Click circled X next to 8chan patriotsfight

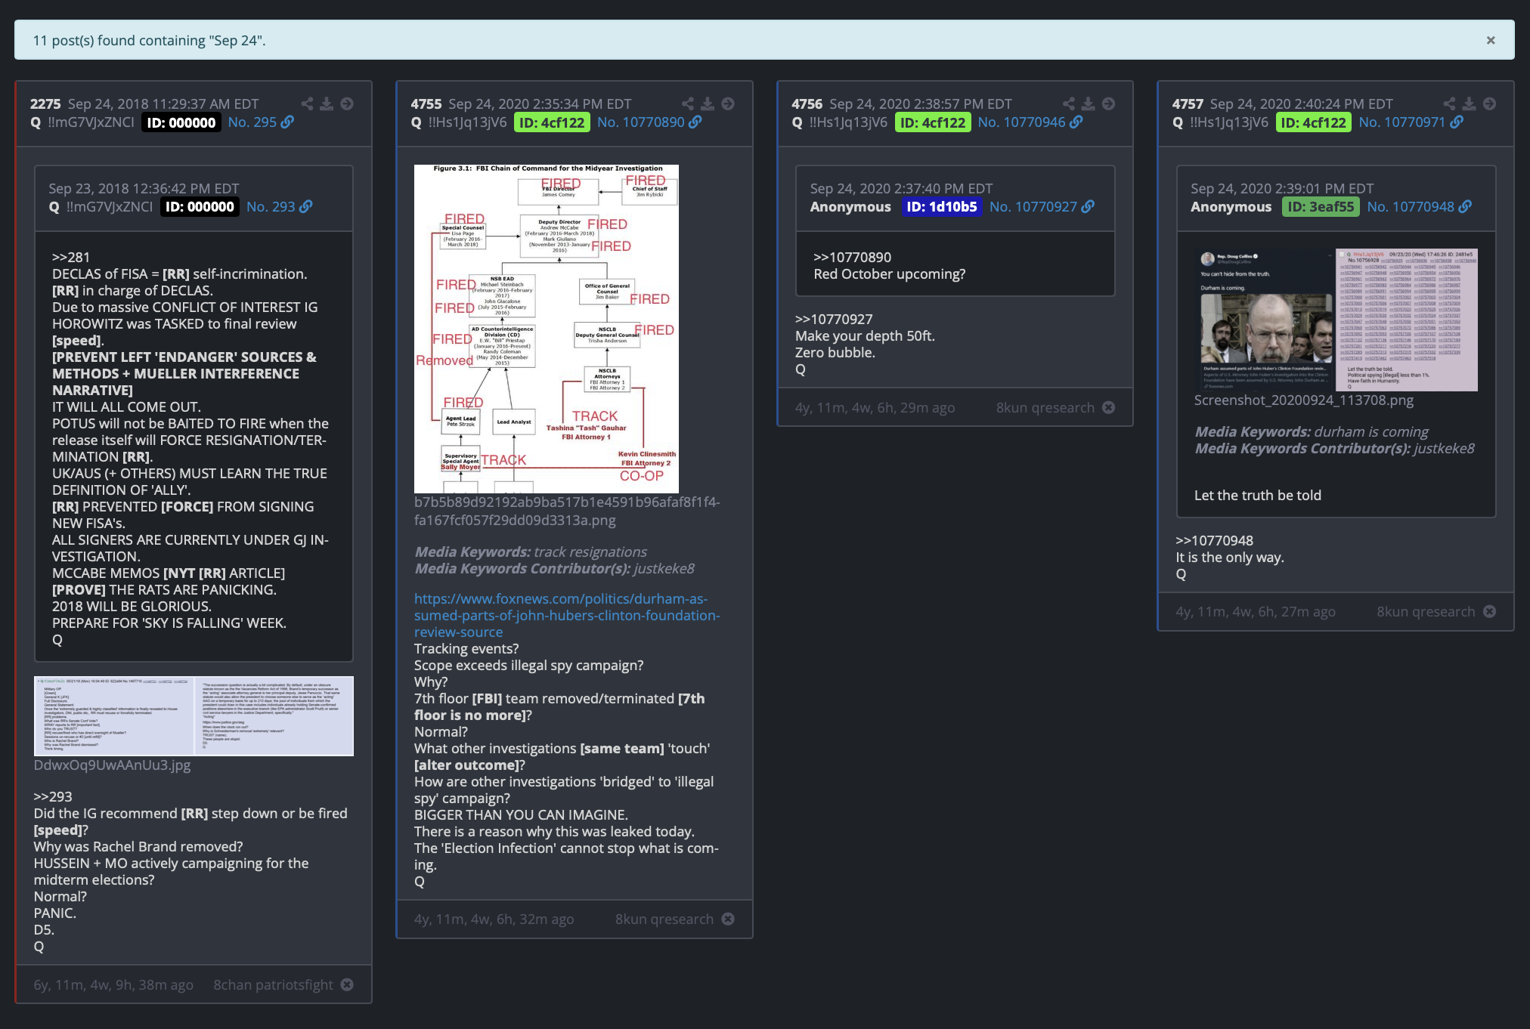tap(347, 984)
